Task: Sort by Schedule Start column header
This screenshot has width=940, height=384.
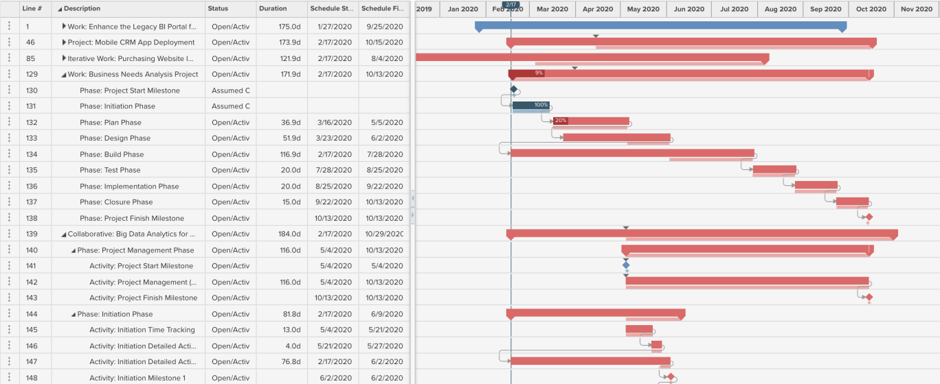Action: pos(333,9)
